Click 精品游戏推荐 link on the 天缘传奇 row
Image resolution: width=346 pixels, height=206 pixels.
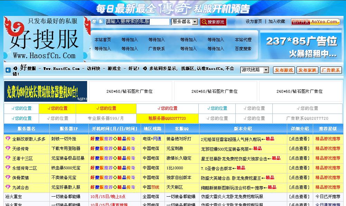click(327, 149)
